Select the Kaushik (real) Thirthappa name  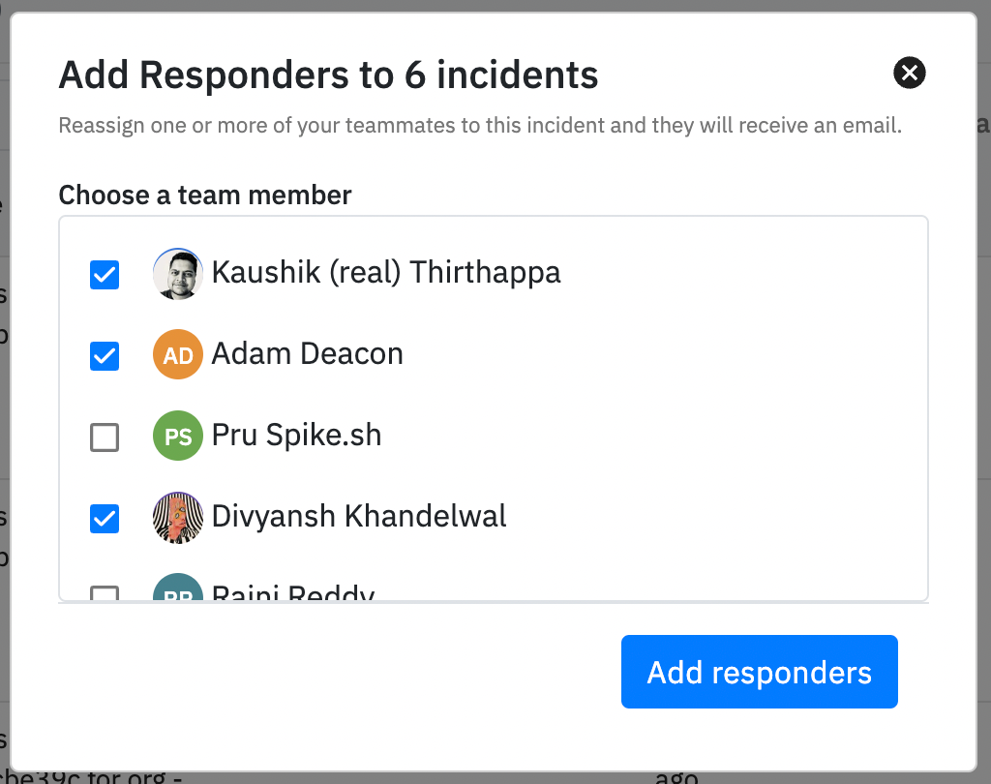point(386,273)
